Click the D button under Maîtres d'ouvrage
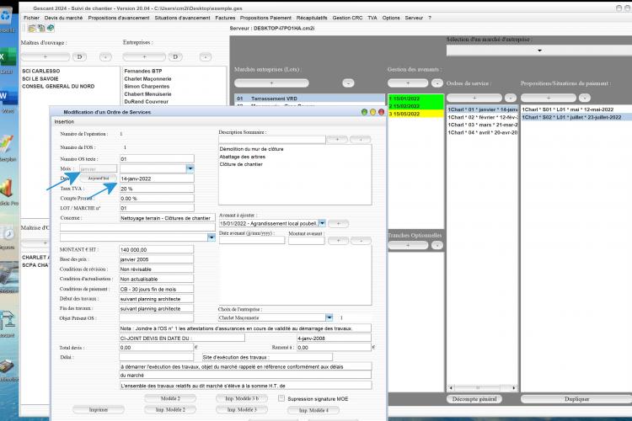 click(x=79, y=56)
